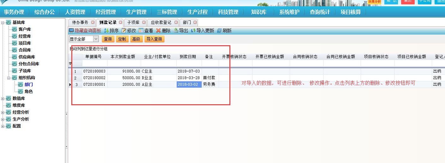The image size is (445, 163).
Task: Expand the 配置 tree node
Action: pyautogui.click(x=3, y=126)
